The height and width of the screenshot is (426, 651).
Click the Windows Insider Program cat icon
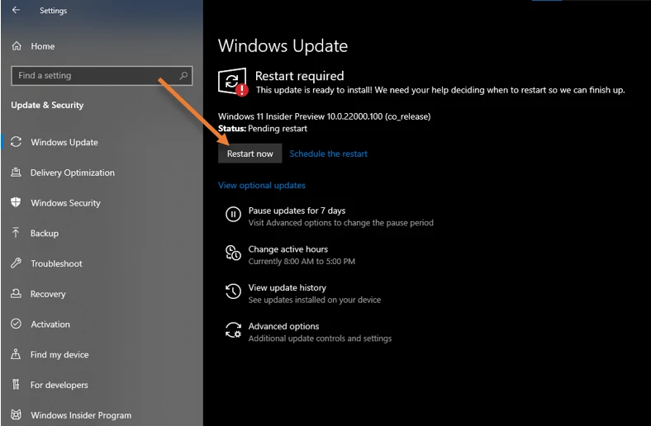[16, 414]
